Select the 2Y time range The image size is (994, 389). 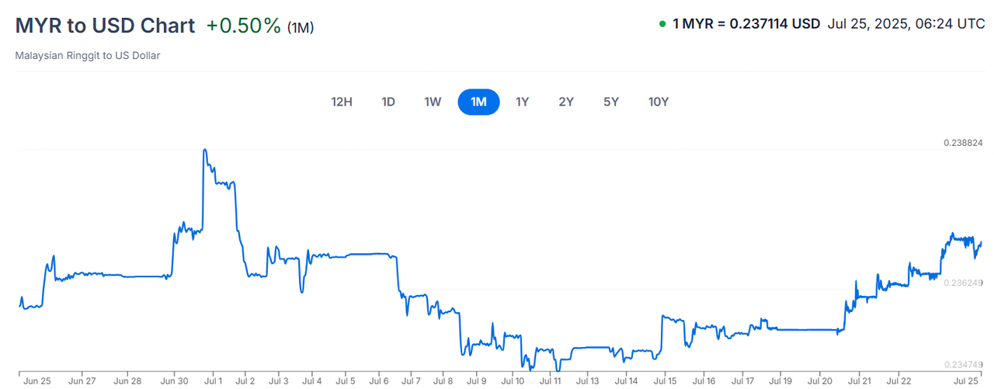coord(566,102)
